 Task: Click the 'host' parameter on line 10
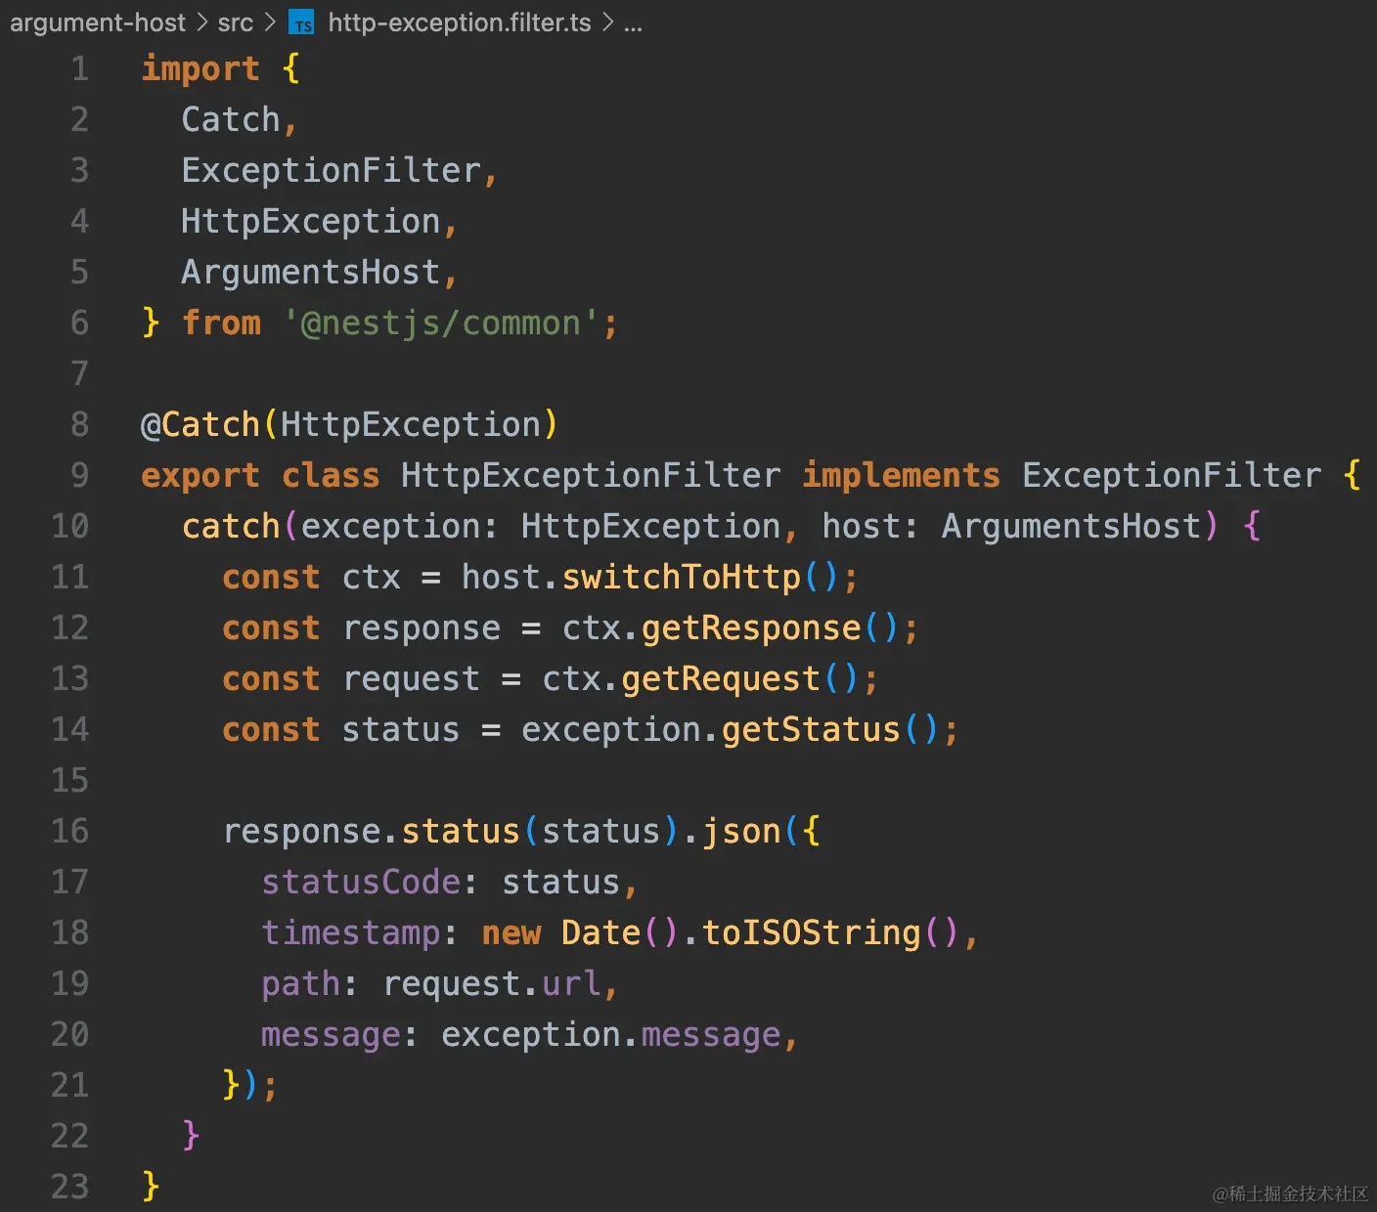click(861, 527)
